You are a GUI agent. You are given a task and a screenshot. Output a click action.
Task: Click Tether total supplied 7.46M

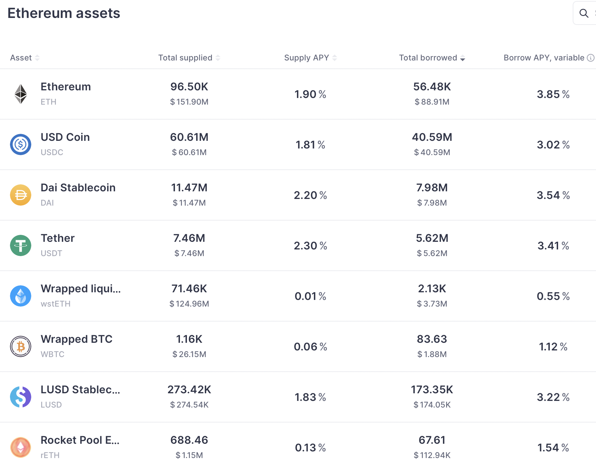189,238
